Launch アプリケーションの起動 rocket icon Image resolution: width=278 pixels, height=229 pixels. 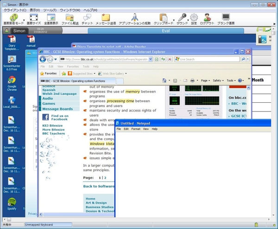[x=134, y=18]
